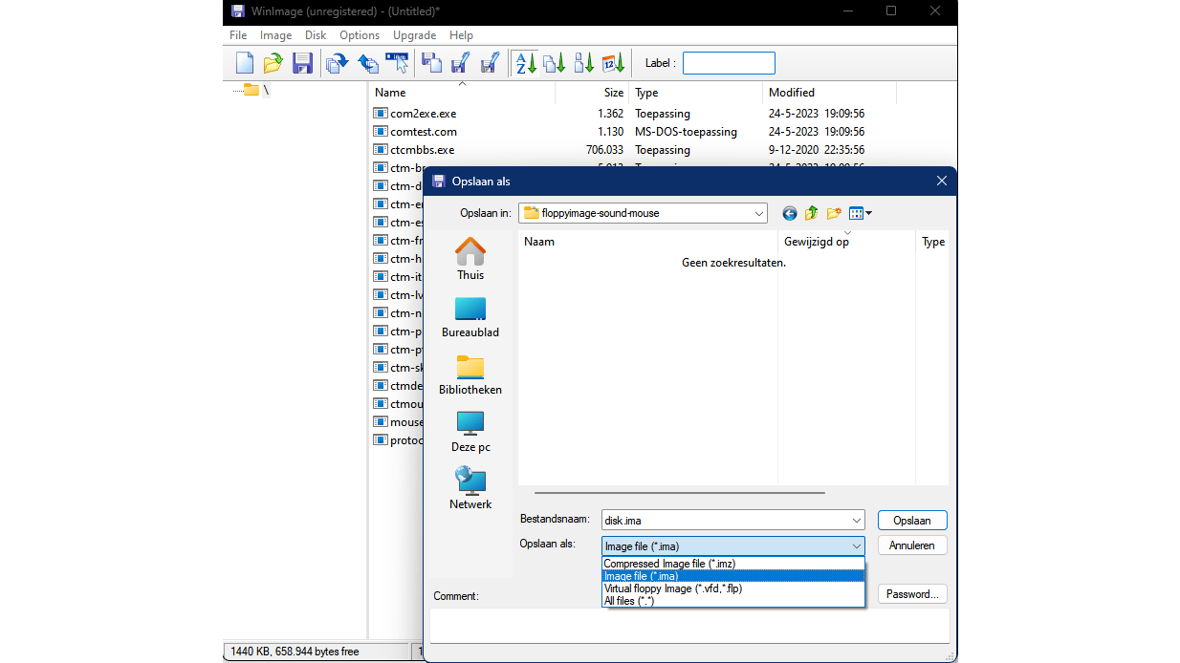This screenshot has height=663, width=1180.
Task: Sort by Modified column header
Action: coord(830,93)
